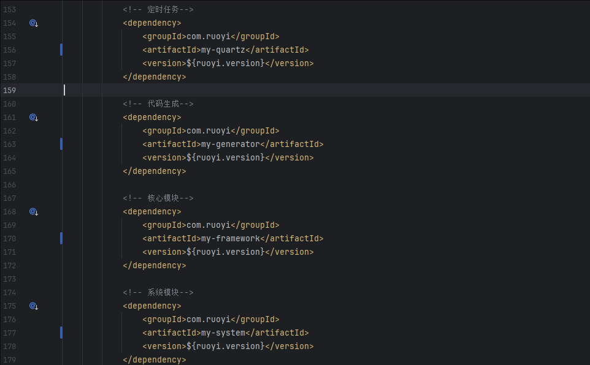Click line number 159 in the gutter
The image size is (590, 365).
tap(10, 91)
